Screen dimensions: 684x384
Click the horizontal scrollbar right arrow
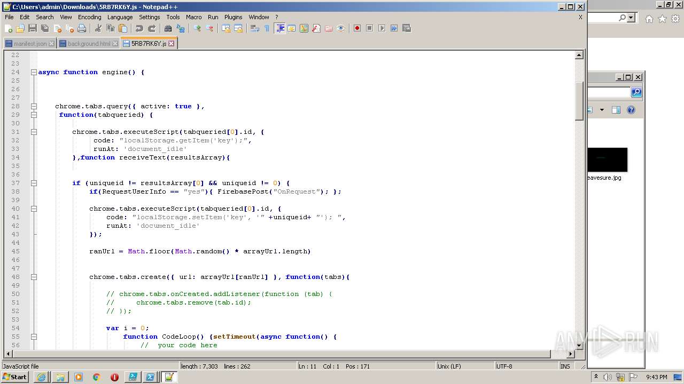(x=571, y=354)
